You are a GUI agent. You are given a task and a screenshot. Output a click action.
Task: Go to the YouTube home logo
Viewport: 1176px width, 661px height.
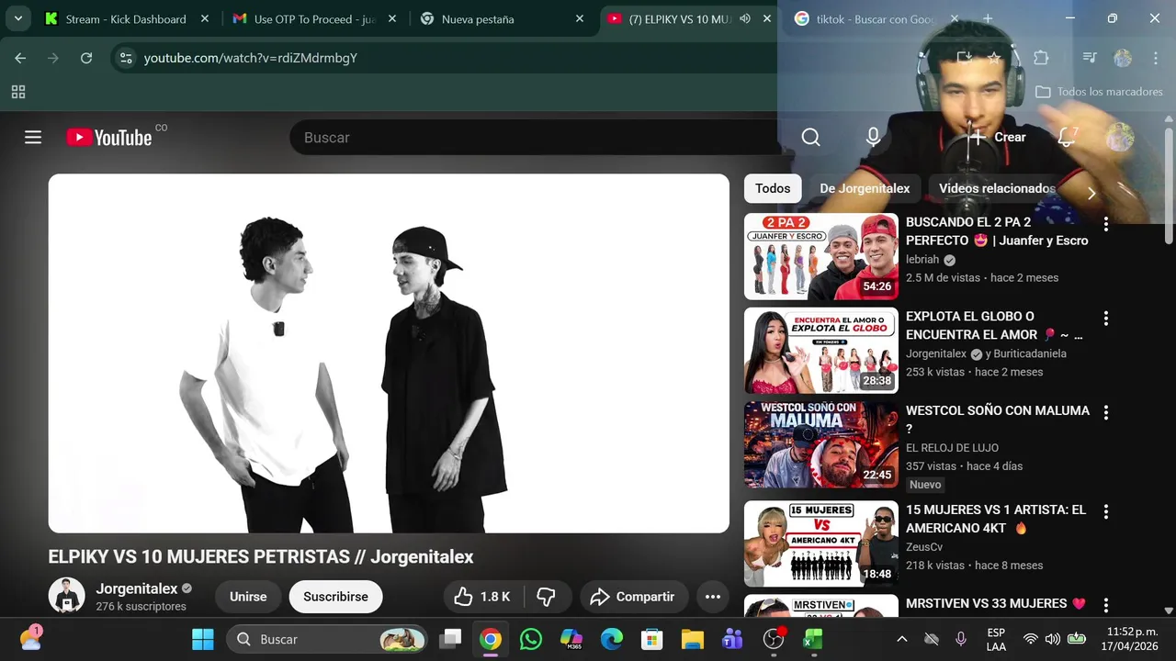tap(108, 138)
